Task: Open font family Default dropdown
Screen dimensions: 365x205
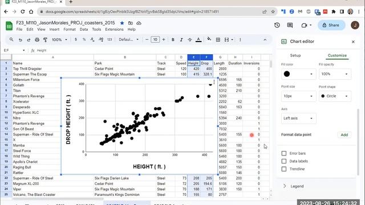Action: coord(128,39)
